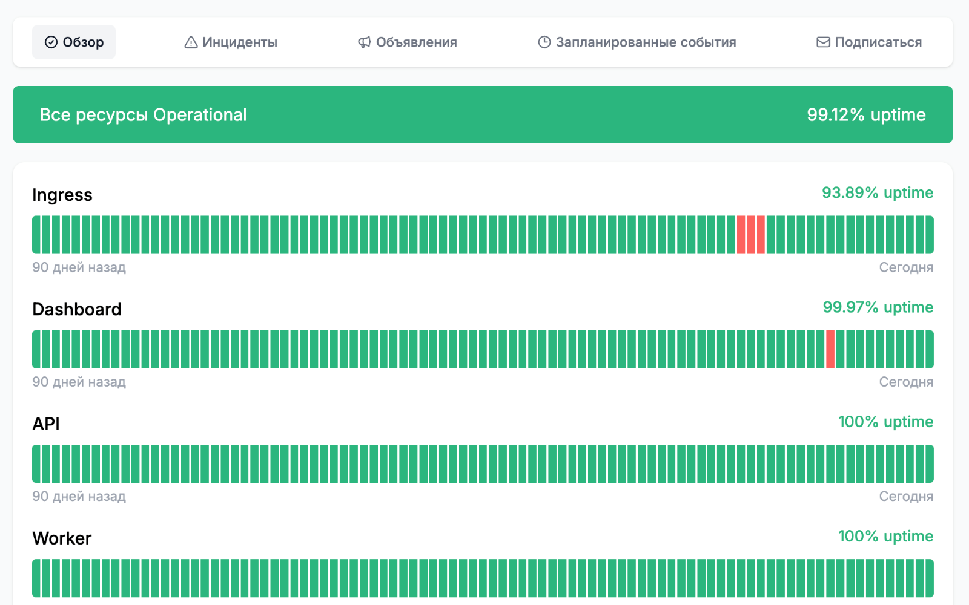Click the checkmark icon beside Обзор
The height and width of the screenshot is (605, 969).
[x=51, y=42]
